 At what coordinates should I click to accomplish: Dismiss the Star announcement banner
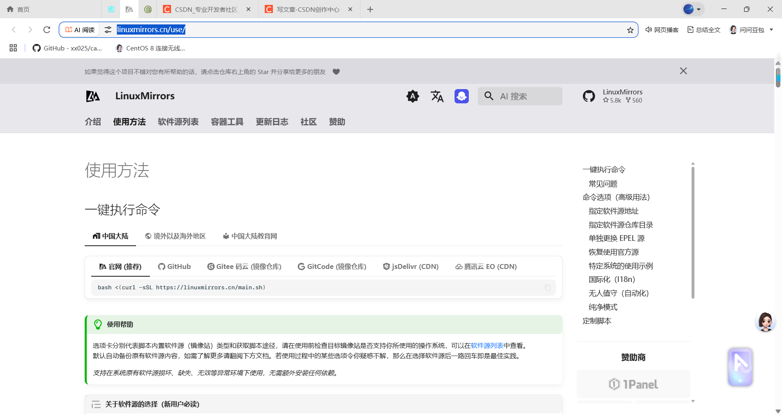tap(683, 71)
